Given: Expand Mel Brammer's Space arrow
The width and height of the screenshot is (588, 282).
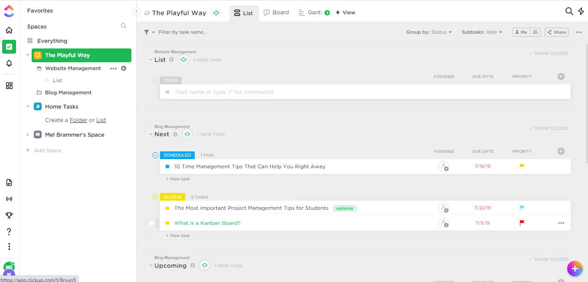Looking at the screenshot, I should click(28, 135).
